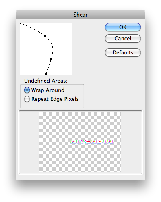Click the Shear dialog title bar

tap(80, 15)
